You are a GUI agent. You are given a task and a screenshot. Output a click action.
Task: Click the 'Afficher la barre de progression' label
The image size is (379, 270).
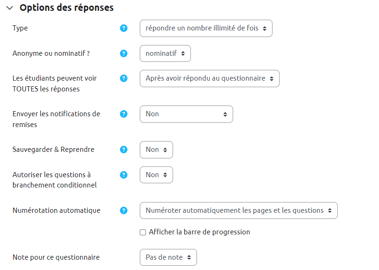pos(199,232)
